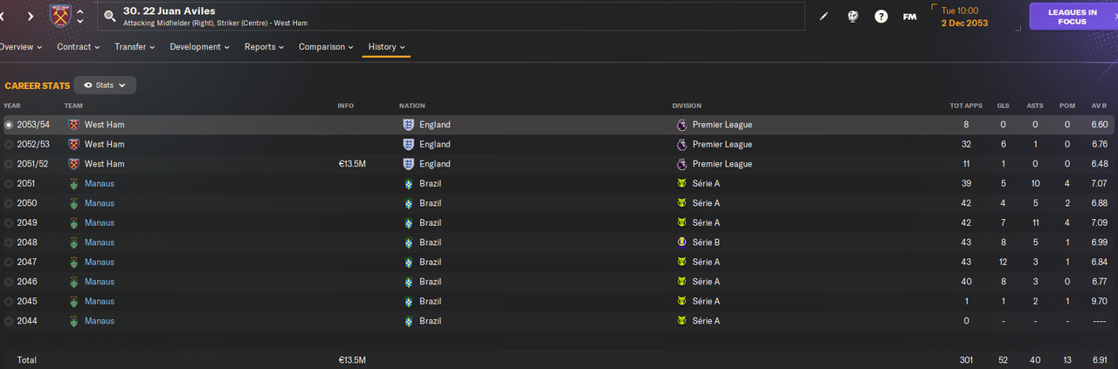This screenshot has width=1118, height=369.
Task: Click Premier League logo in 2052/53 row
Action: (x=681, y=145)
